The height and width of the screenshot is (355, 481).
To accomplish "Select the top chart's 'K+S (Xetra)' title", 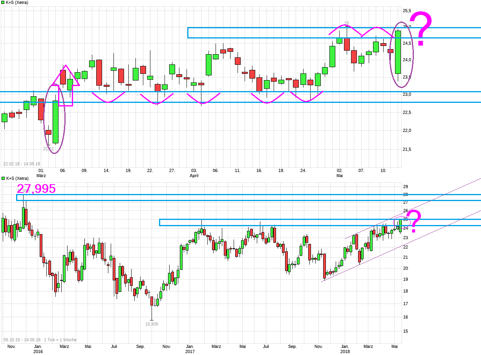I will pos(17,2).
